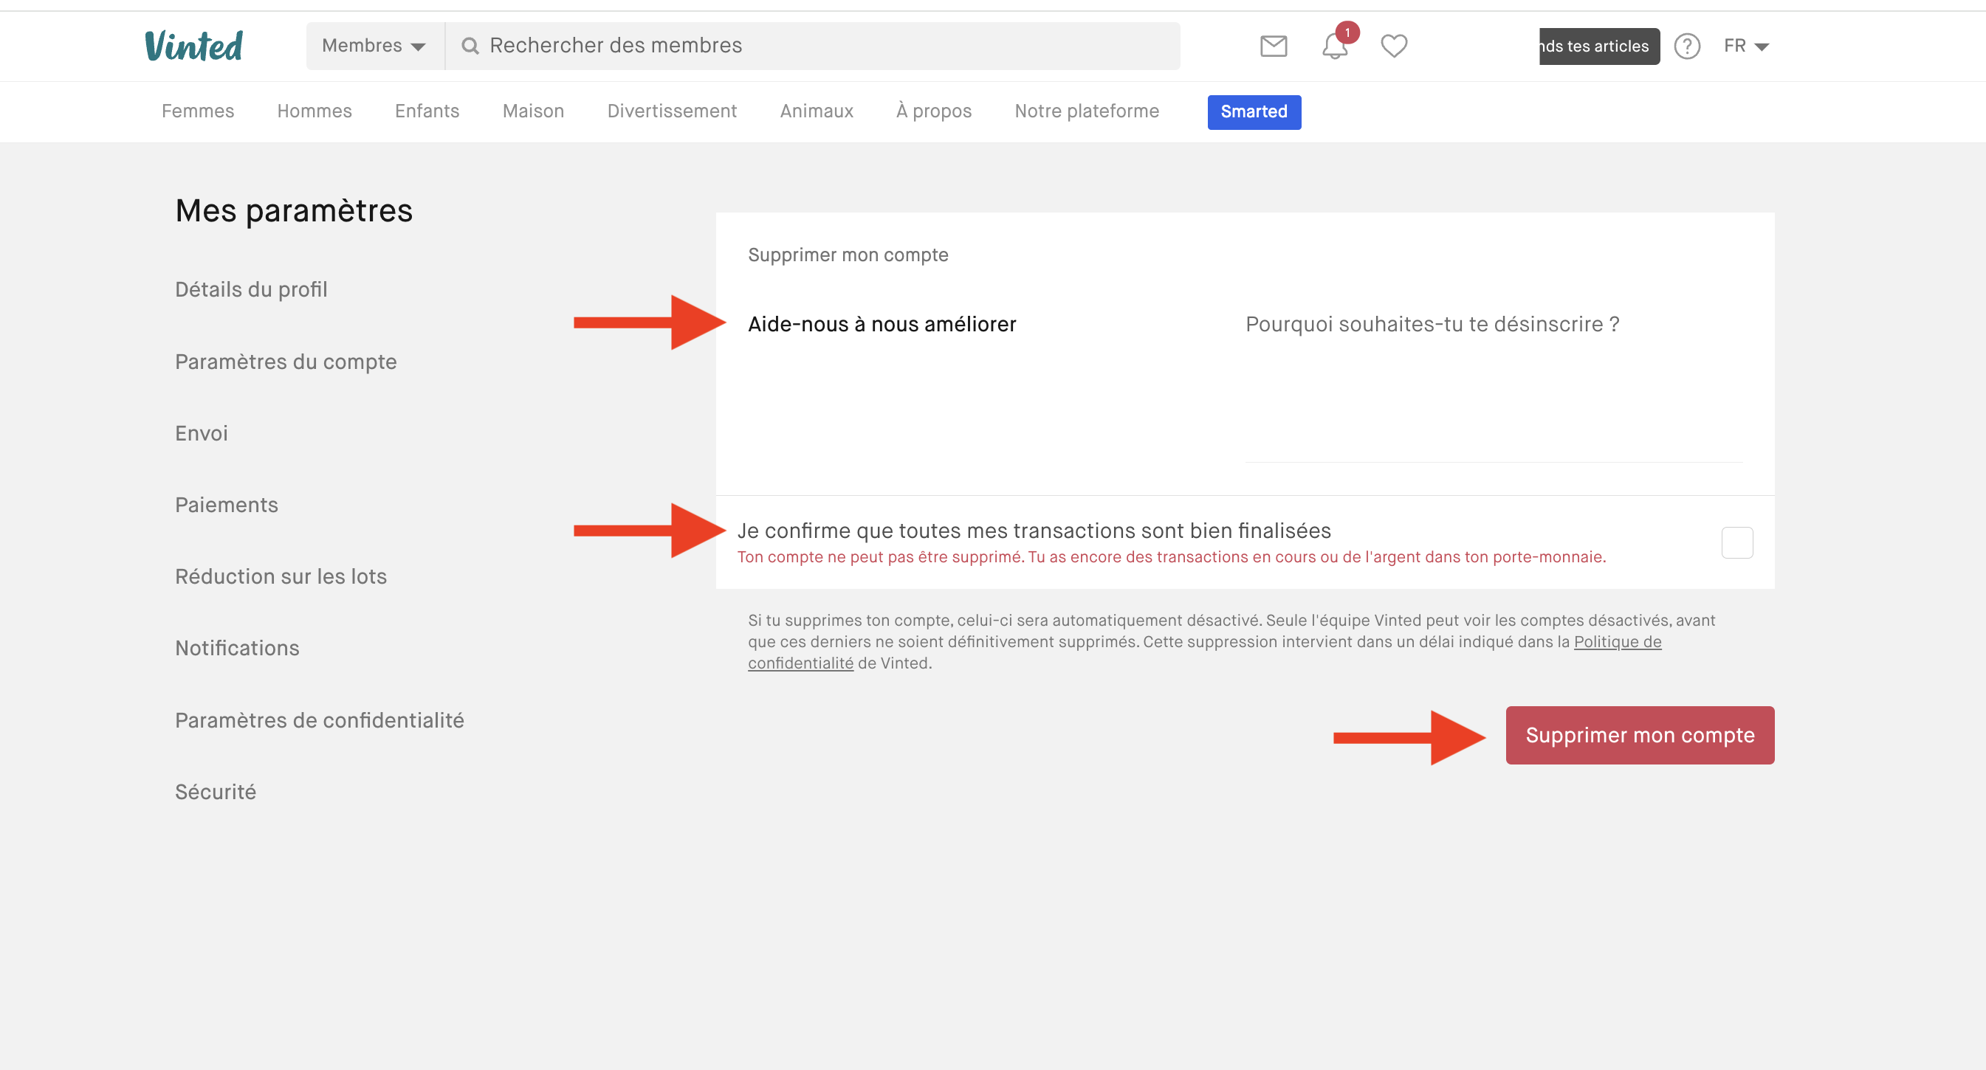The height and width of the screenshot is (1070, 1986).
Task: Click the unsubscribe reason text field
Action: pos(1493,385)
